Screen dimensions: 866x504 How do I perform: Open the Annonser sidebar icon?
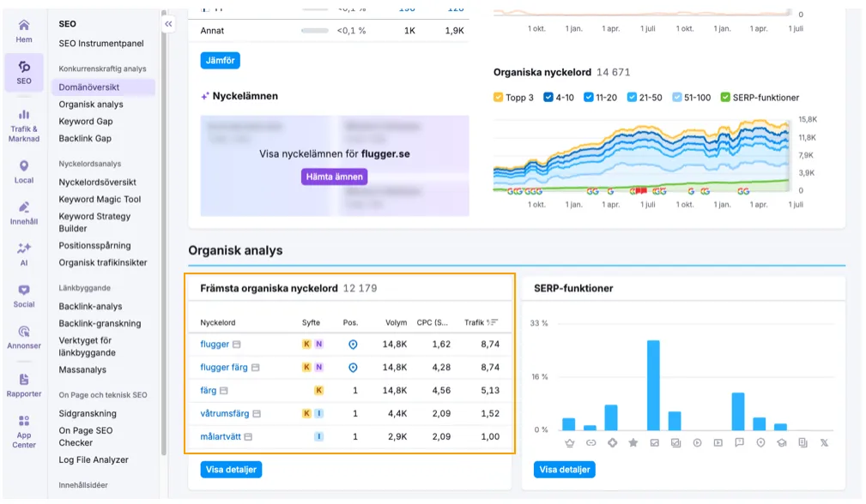pos(24,332)
